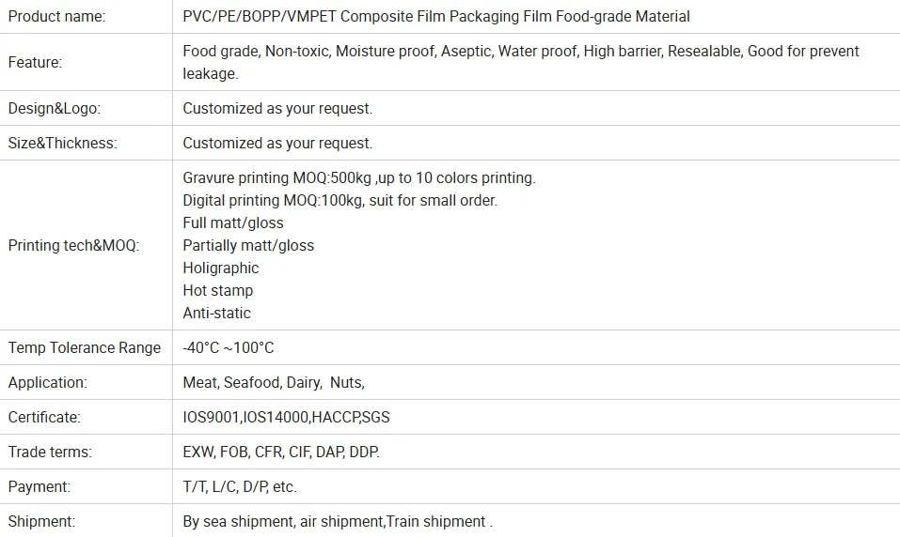900x537 pixels.
Task: Click the Gravure printing MOQ:500kg line
Action: click(x=359, y=177)
